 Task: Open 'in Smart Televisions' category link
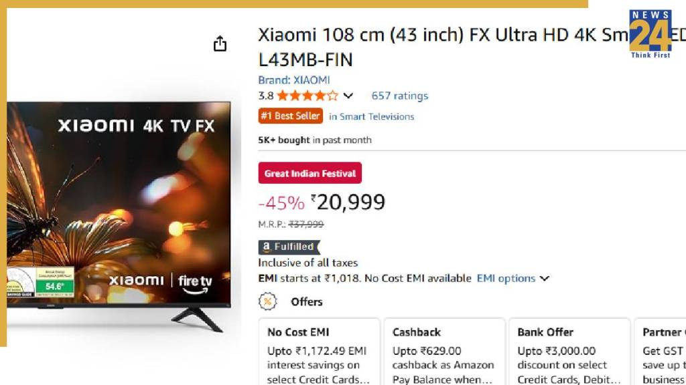(x=371, y=116)
